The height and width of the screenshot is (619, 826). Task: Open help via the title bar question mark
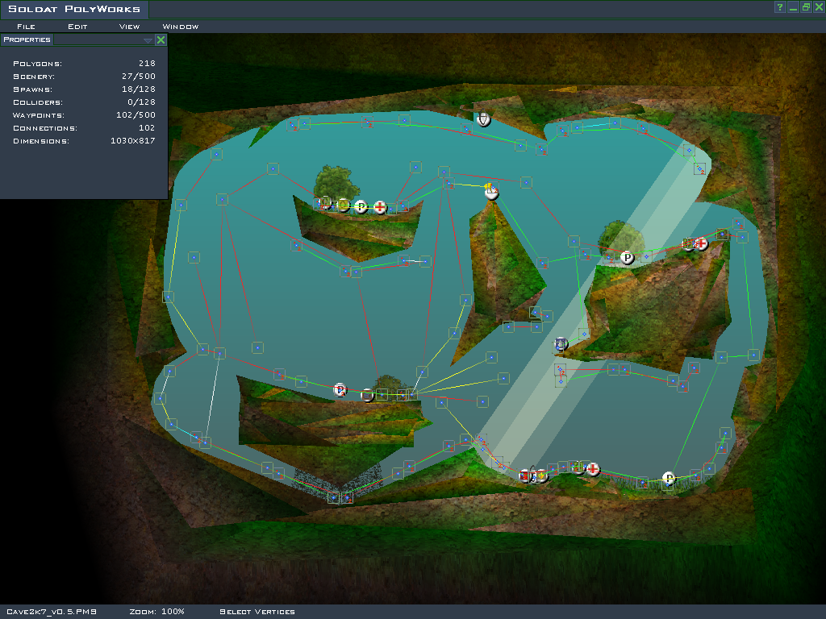click(780, 7)
